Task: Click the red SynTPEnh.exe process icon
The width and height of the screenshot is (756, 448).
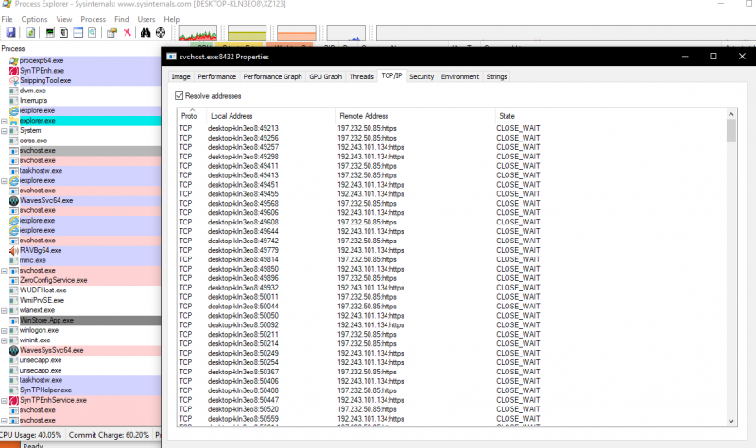Action: (x=13, y=71)
